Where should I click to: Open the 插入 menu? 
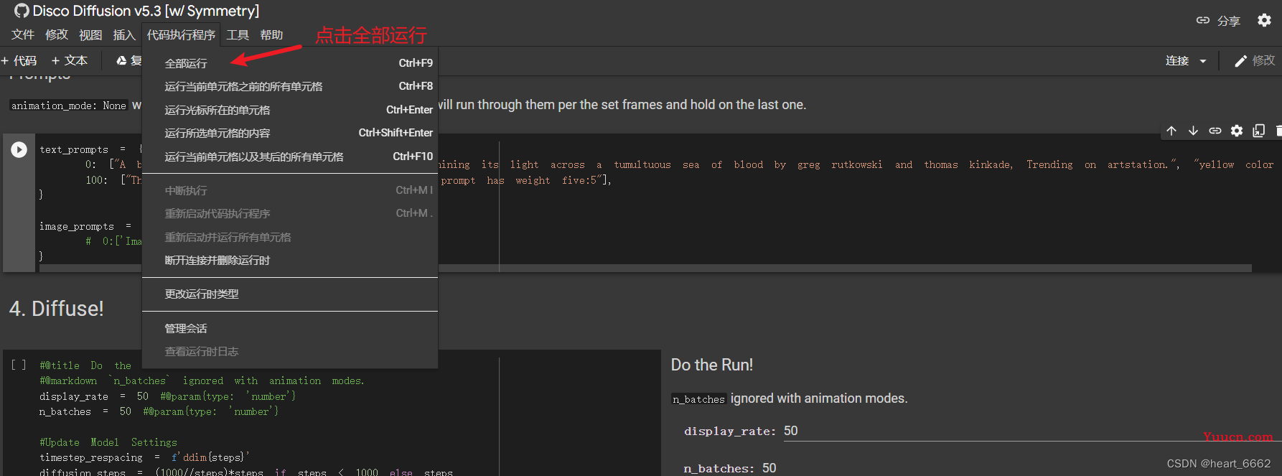[124, 34]
